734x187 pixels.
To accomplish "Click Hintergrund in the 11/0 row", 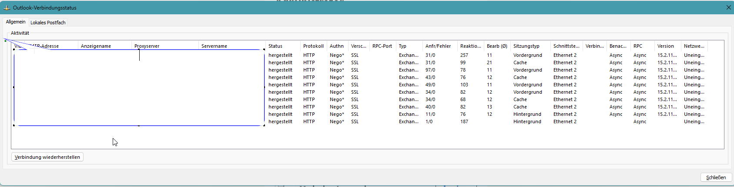I will click(527, 114).
